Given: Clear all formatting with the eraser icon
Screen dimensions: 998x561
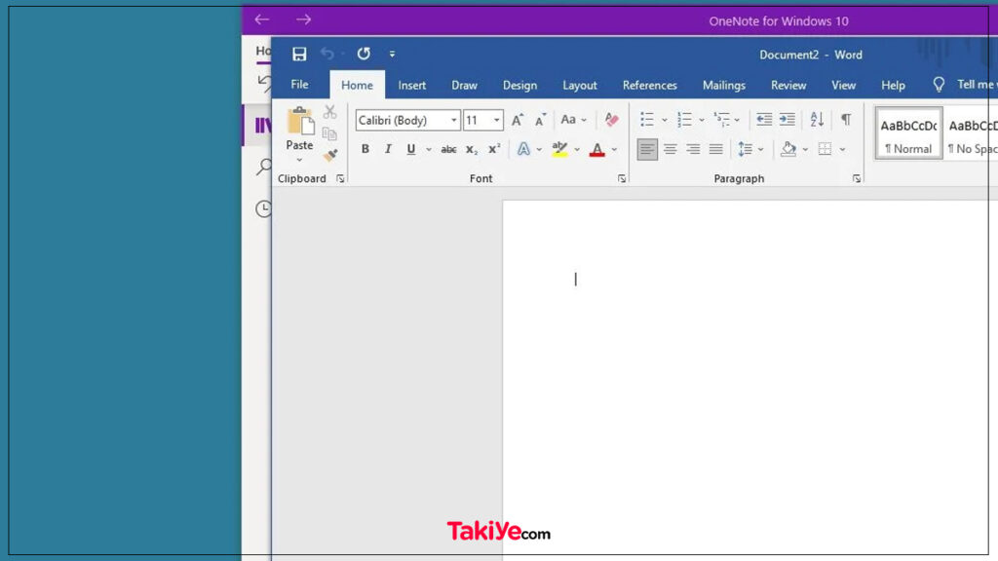Looking at the screenshot, I should 612,120.
